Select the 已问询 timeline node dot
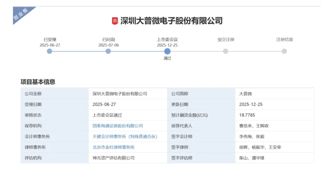Viewport: 324px width, 173px height. click(108, 51)
